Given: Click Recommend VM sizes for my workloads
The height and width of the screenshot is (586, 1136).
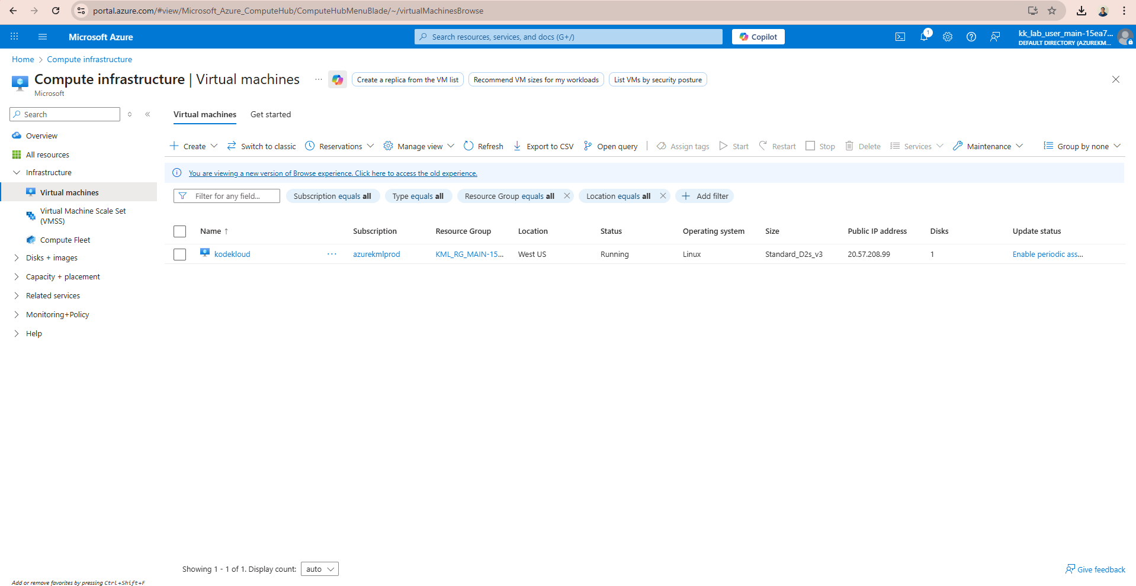Looking at the screenshot, I should coord(536,80).
